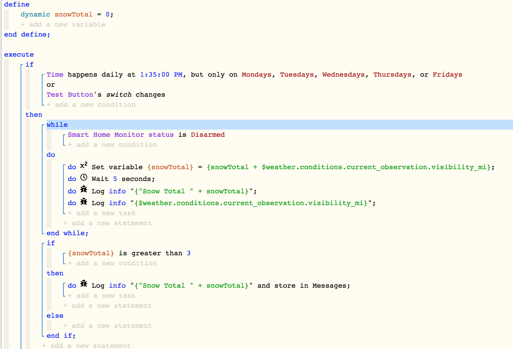Click 'end if;' line
513x349 pixels.
point(61,336)
